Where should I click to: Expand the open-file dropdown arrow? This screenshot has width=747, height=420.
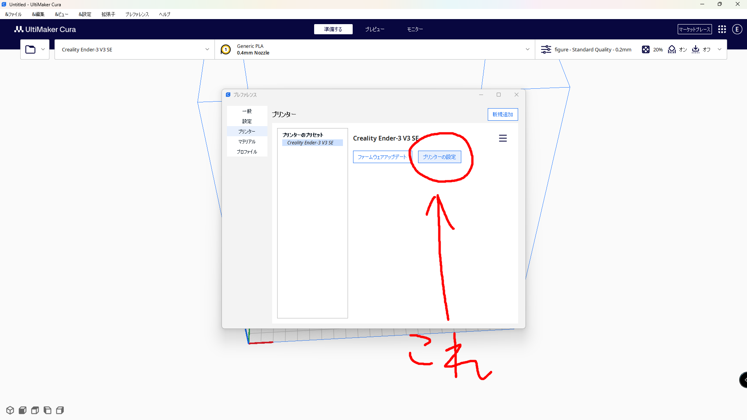tap(43, 49)
